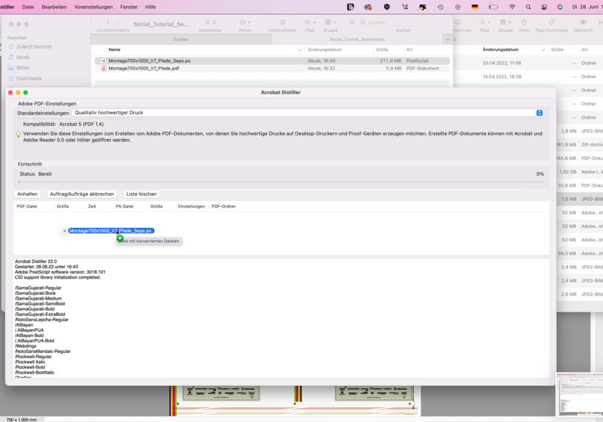Select the 20.04.2022, 11:56 Ordner row
603x422 pixels.
[x=528, y=63]
